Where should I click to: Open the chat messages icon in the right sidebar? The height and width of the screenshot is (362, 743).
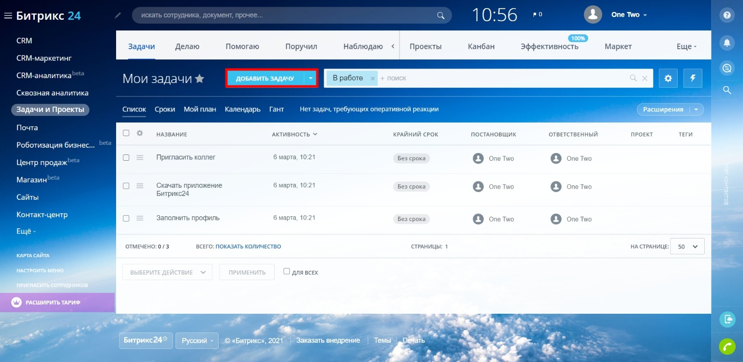point(727,68)
